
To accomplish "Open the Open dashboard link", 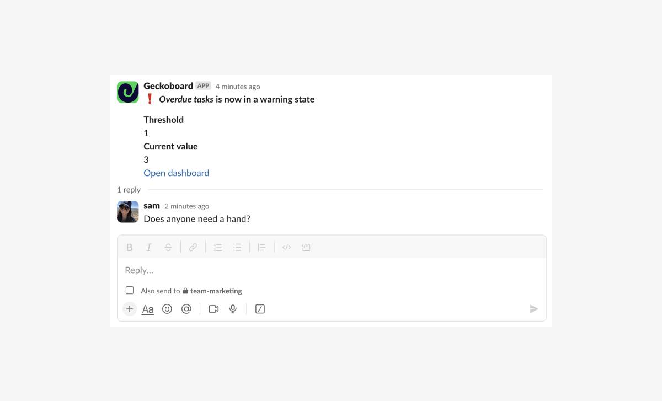I will (177, 173).
